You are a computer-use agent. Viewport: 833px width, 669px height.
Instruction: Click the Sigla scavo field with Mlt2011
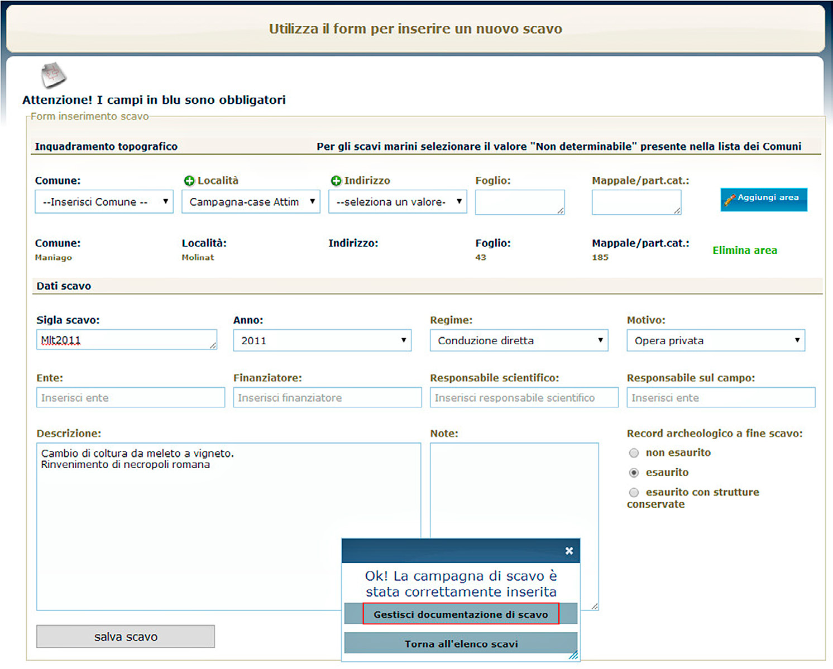click(x=127, y=340)
